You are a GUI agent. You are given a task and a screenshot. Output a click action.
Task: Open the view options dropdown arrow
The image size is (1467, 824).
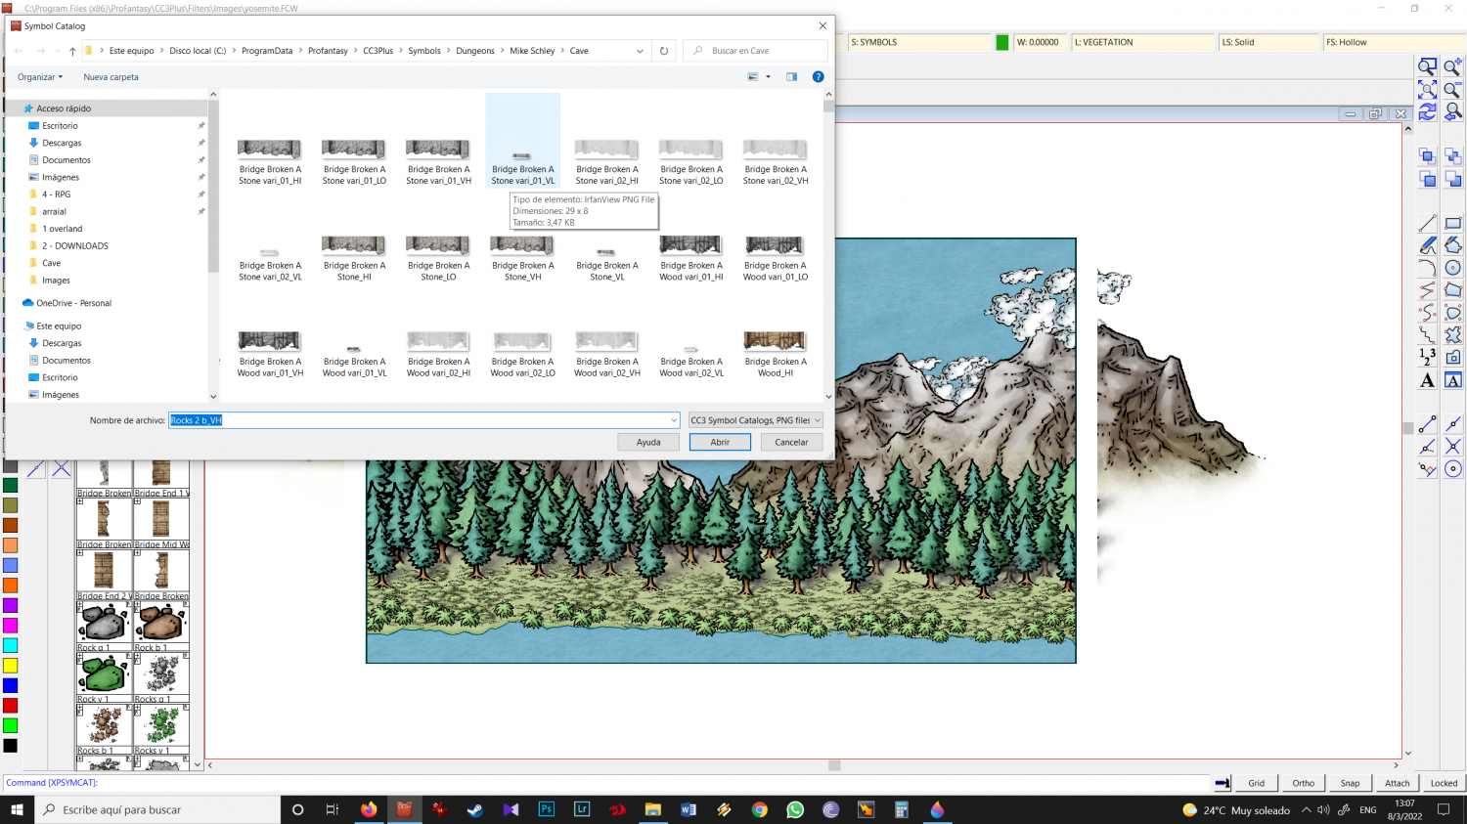(768, 76)
